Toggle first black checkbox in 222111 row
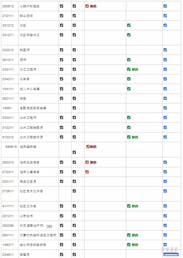 point(62,181)
